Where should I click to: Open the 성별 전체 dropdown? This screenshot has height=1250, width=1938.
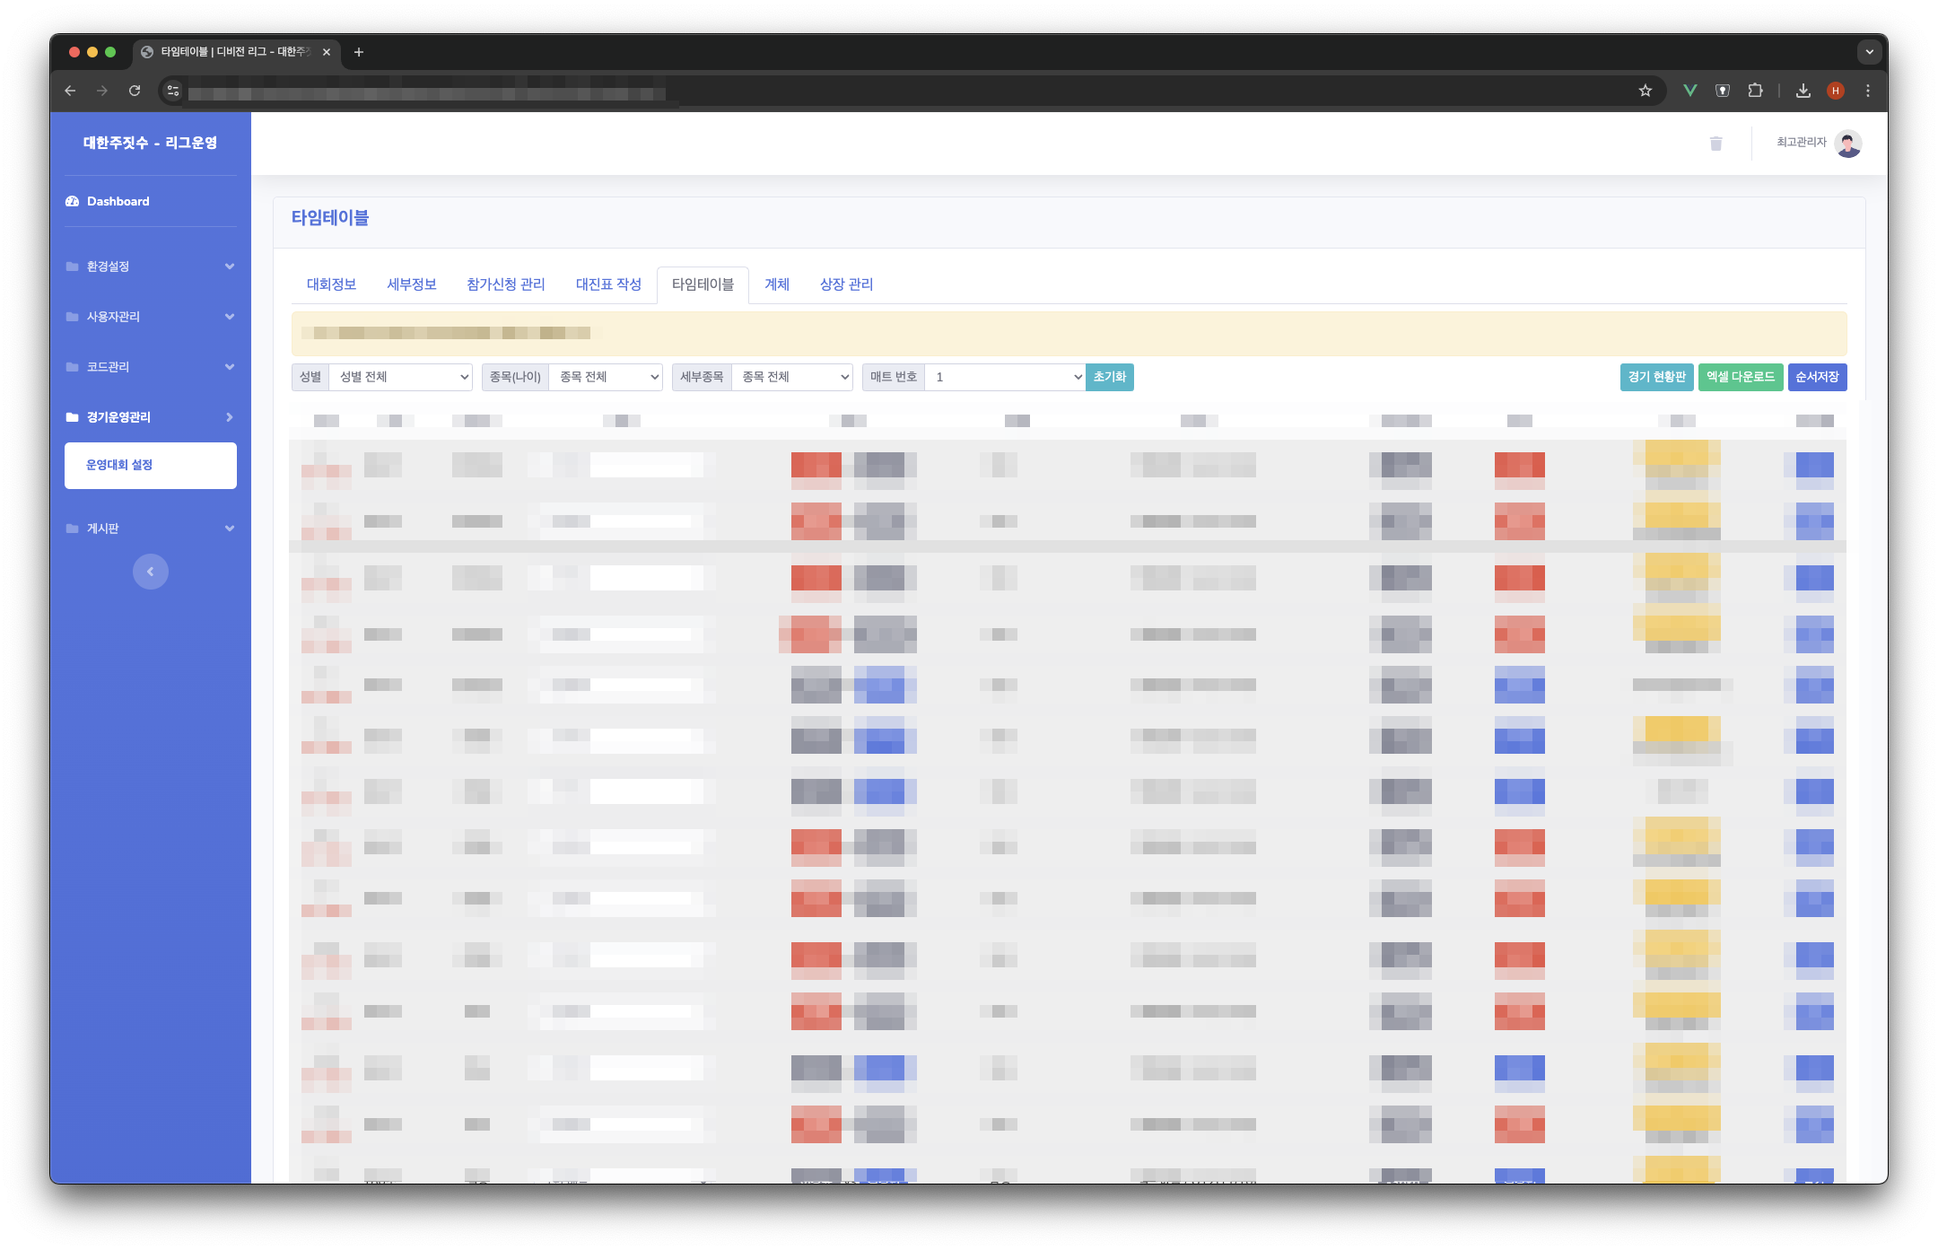[x=401, y=377]
